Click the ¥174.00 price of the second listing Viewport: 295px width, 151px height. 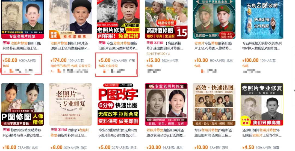pyautogui.click(x=58, y=60)
